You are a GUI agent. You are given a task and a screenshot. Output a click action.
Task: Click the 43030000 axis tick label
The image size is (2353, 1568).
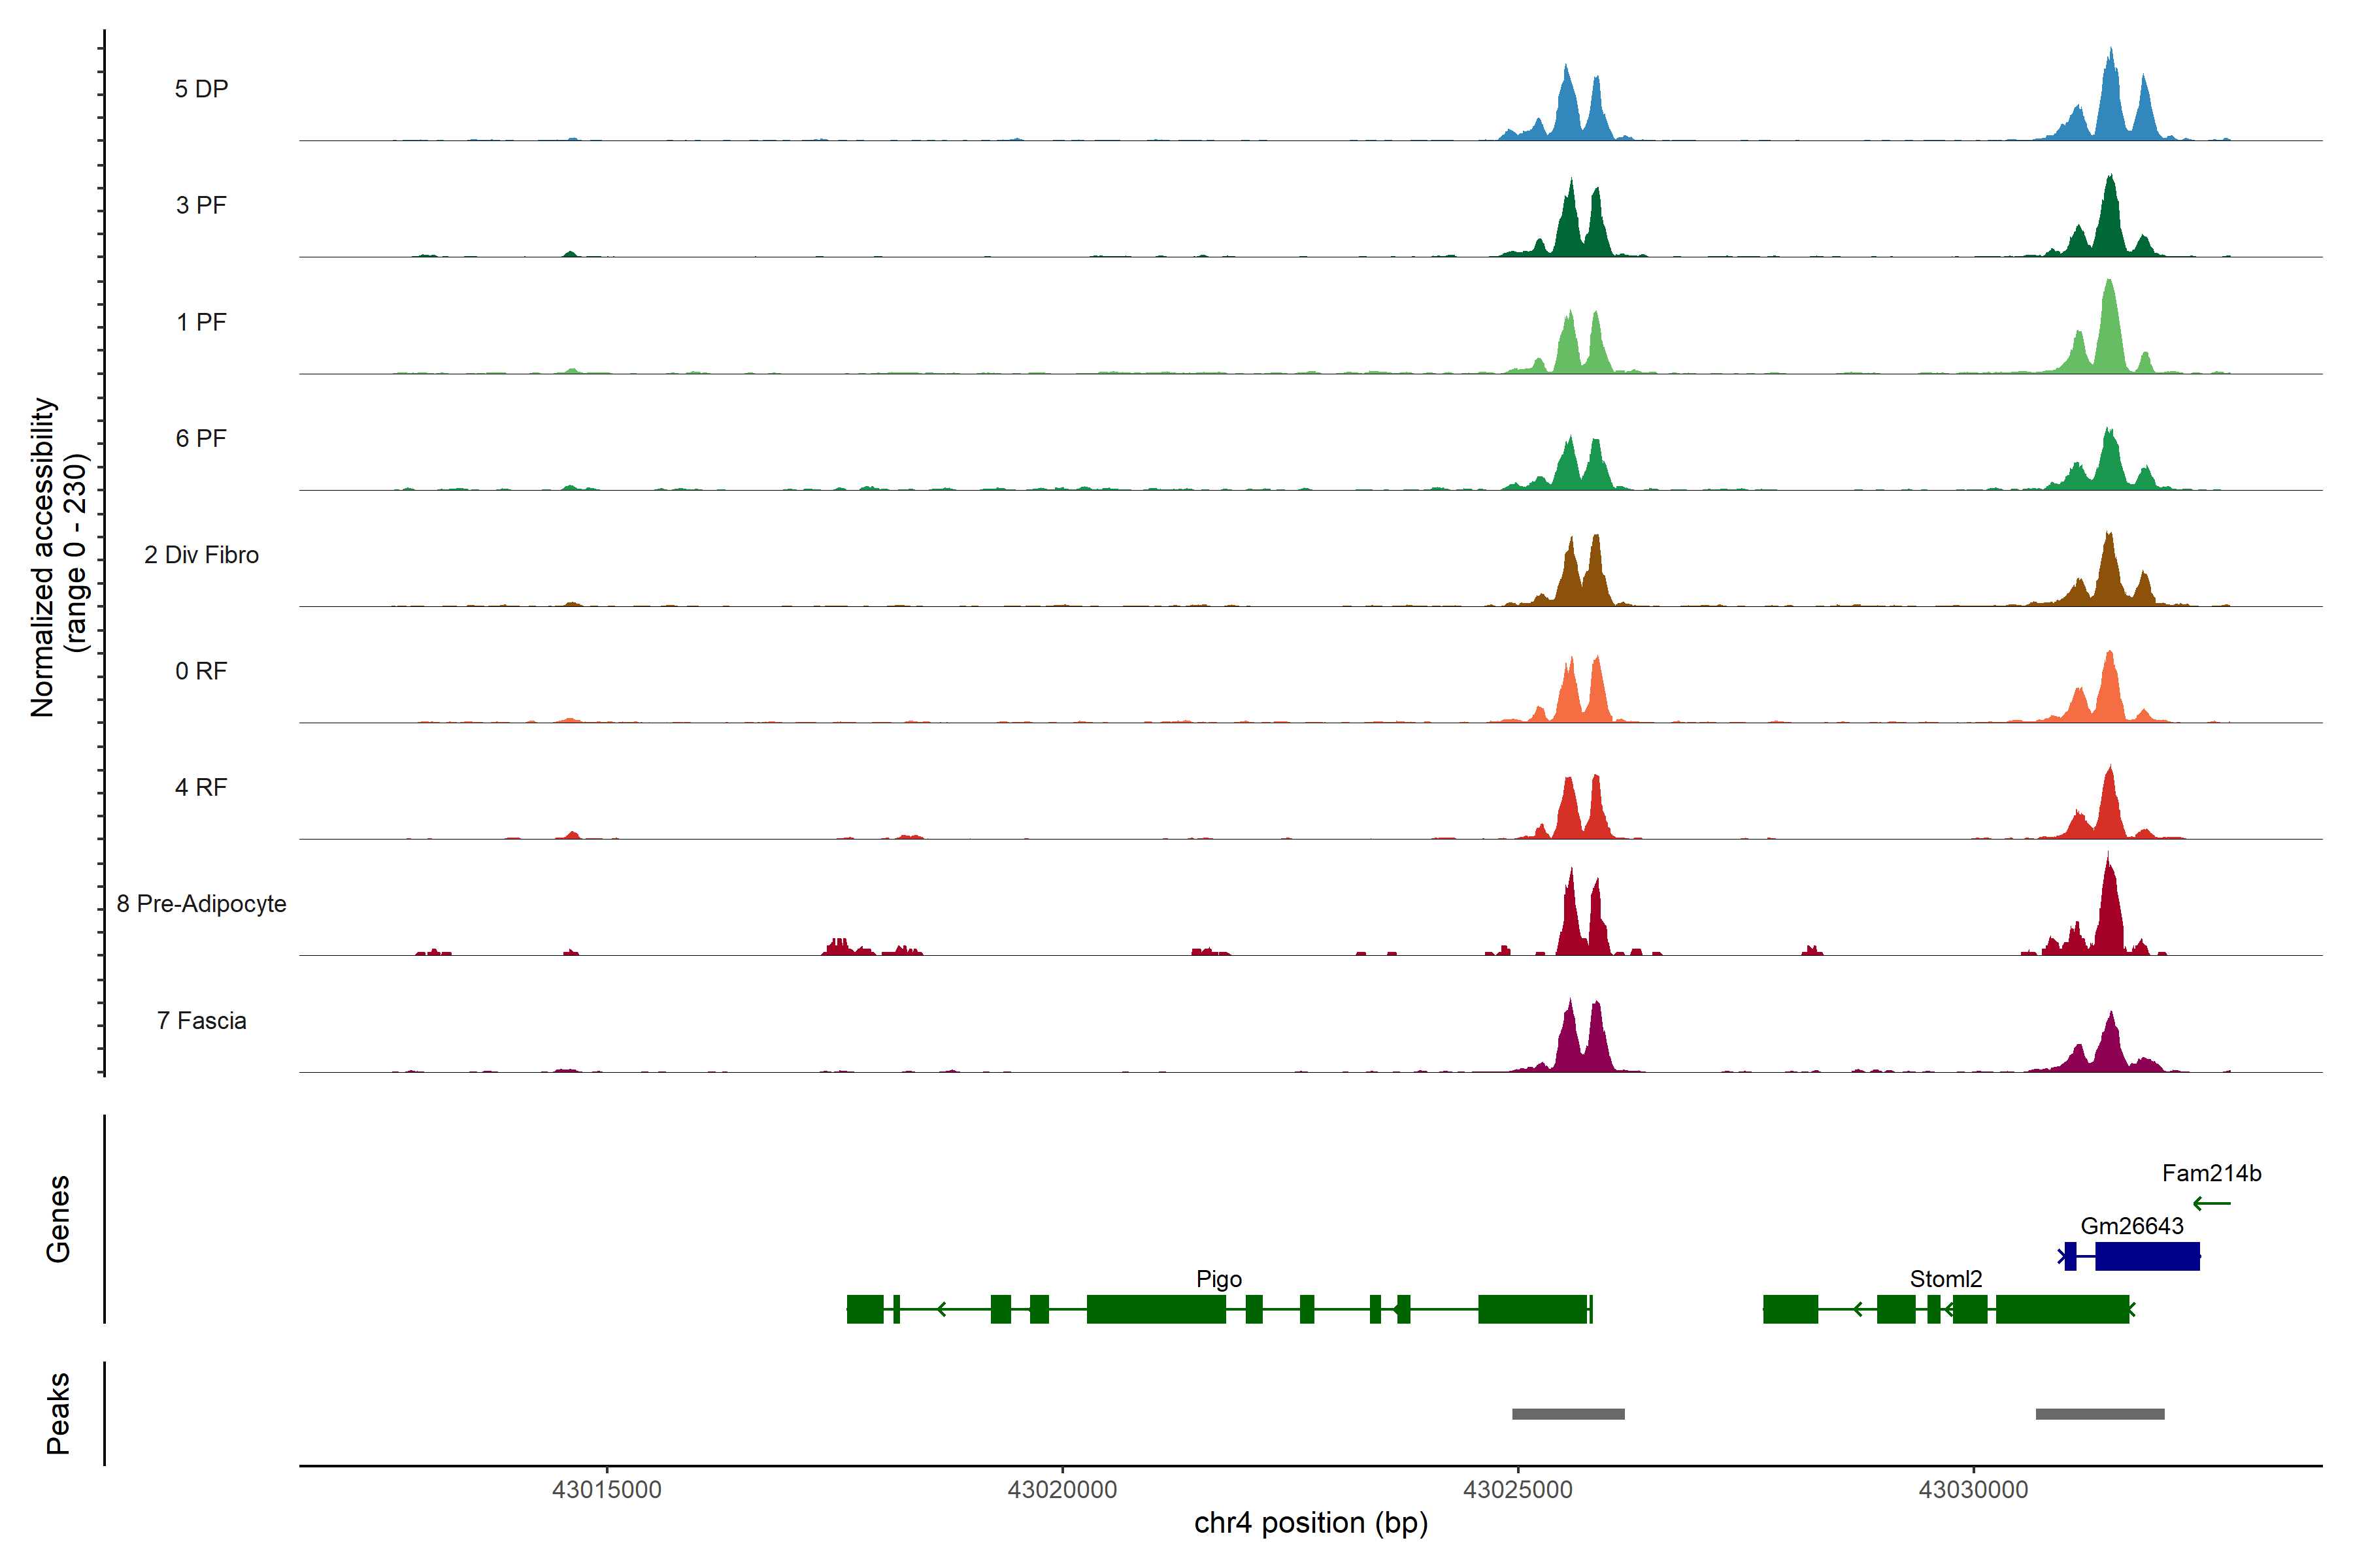click(x=1973, y=1489)
